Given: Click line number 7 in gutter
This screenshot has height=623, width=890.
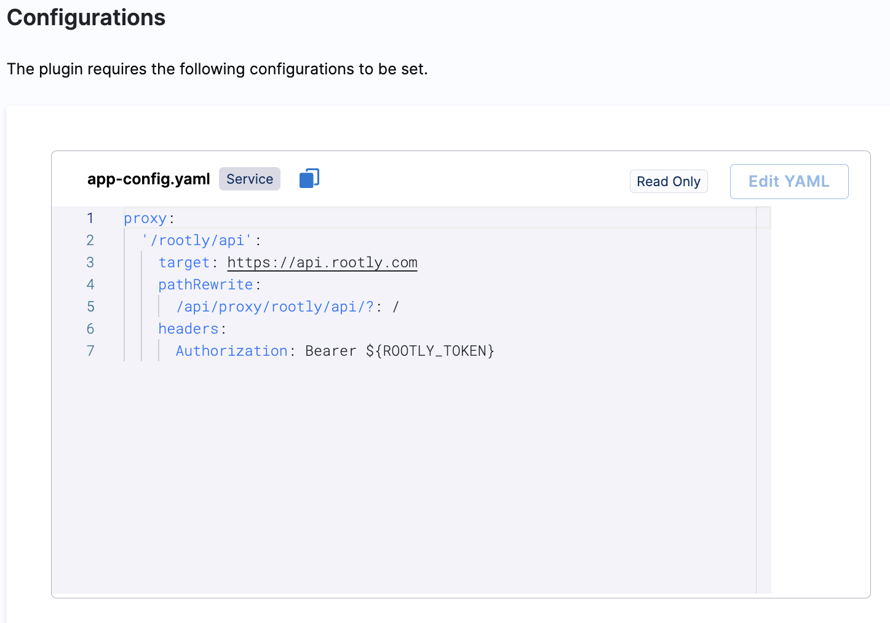Looking at the screenshot, I should click(90, 351).
